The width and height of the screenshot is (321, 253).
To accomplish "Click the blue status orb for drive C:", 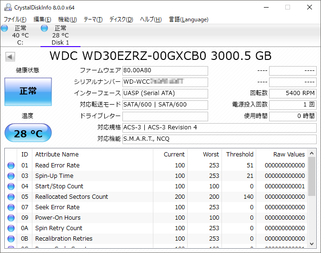I will [4, 28].
